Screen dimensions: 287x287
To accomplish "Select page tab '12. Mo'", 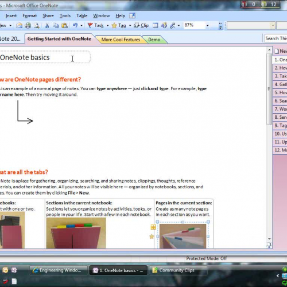I will 280,150.
